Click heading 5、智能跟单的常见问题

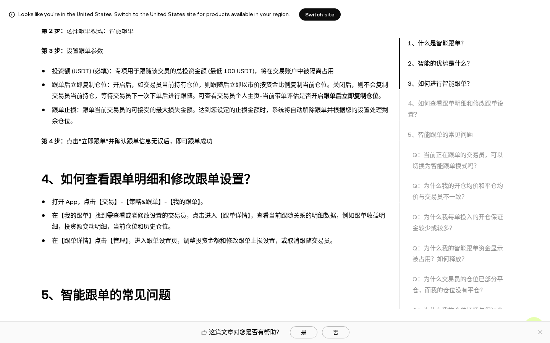[x=106, y=295]
